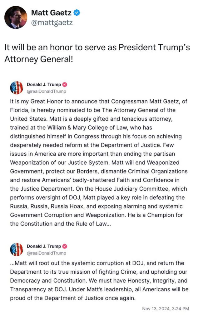Open the Matt Gaetz display name
Image resolution: width=208 pixels, height=320 pixels.
click(51, 13)
